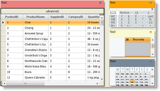Click the Queso Cabrales cell
This screenshot has height=91, width=160.
coord(36,77)
